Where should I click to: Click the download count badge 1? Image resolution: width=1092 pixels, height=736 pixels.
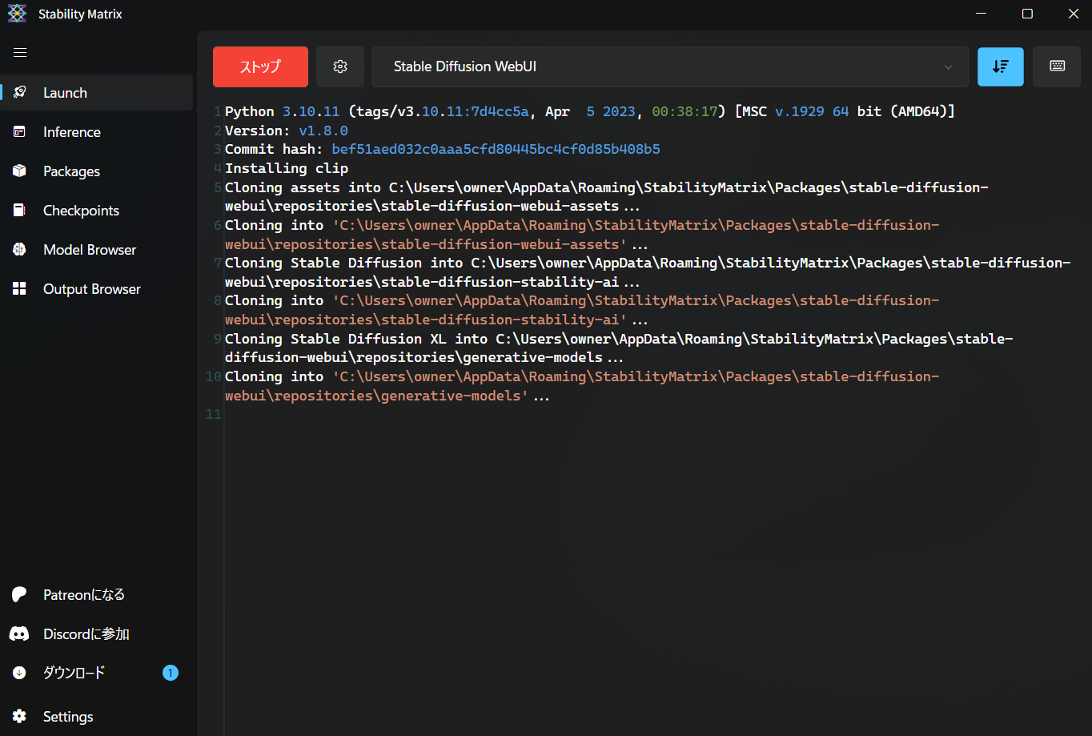(170, 673)
